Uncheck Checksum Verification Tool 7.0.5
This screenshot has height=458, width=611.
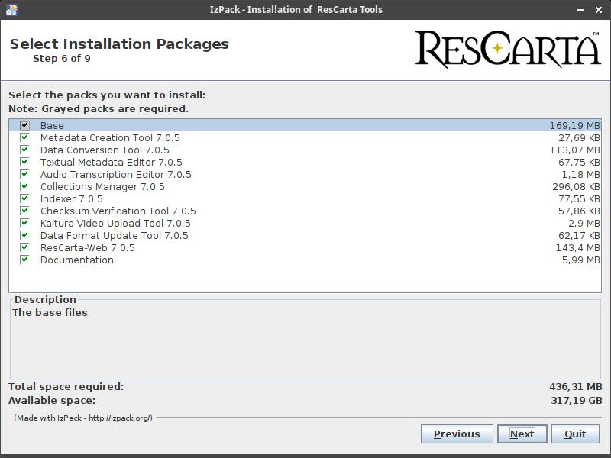[x=24, y=211]
